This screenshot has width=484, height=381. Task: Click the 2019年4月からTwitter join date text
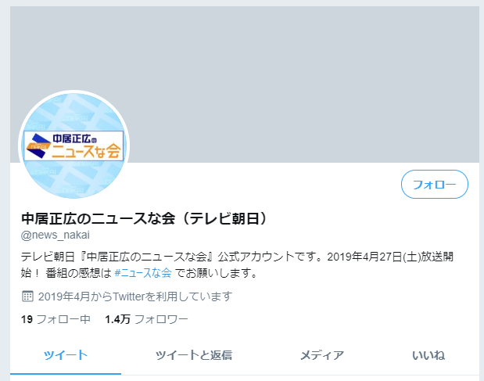point(135,297)
